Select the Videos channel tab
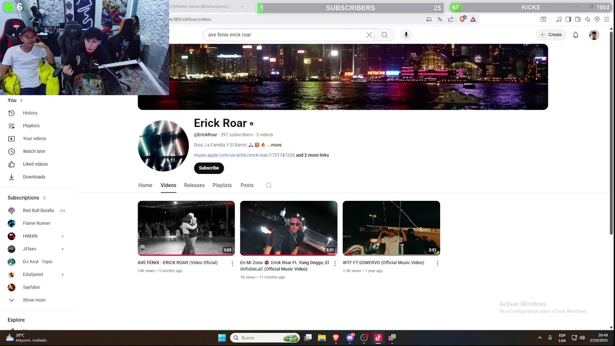 pos(168,185)
